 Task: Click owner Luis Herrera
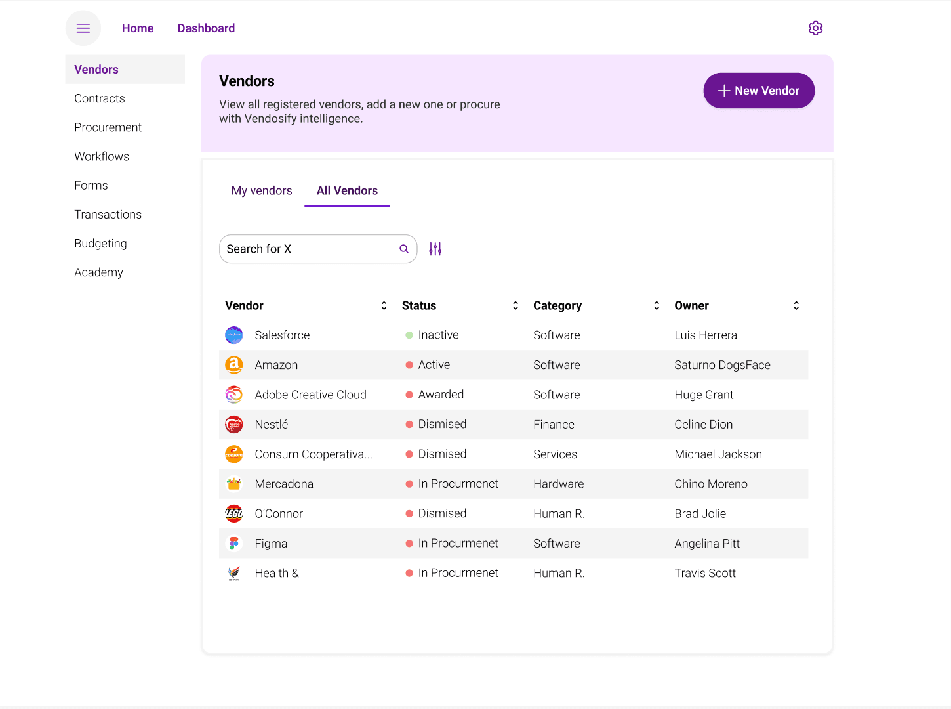pos(706,335)
